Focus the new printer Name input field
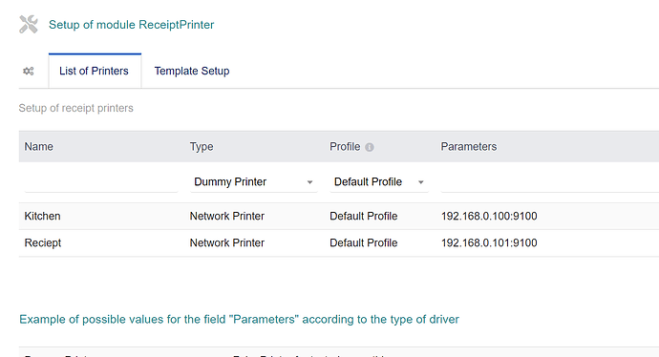The width and height of the screenshot is (659, 357). (101, 182)
